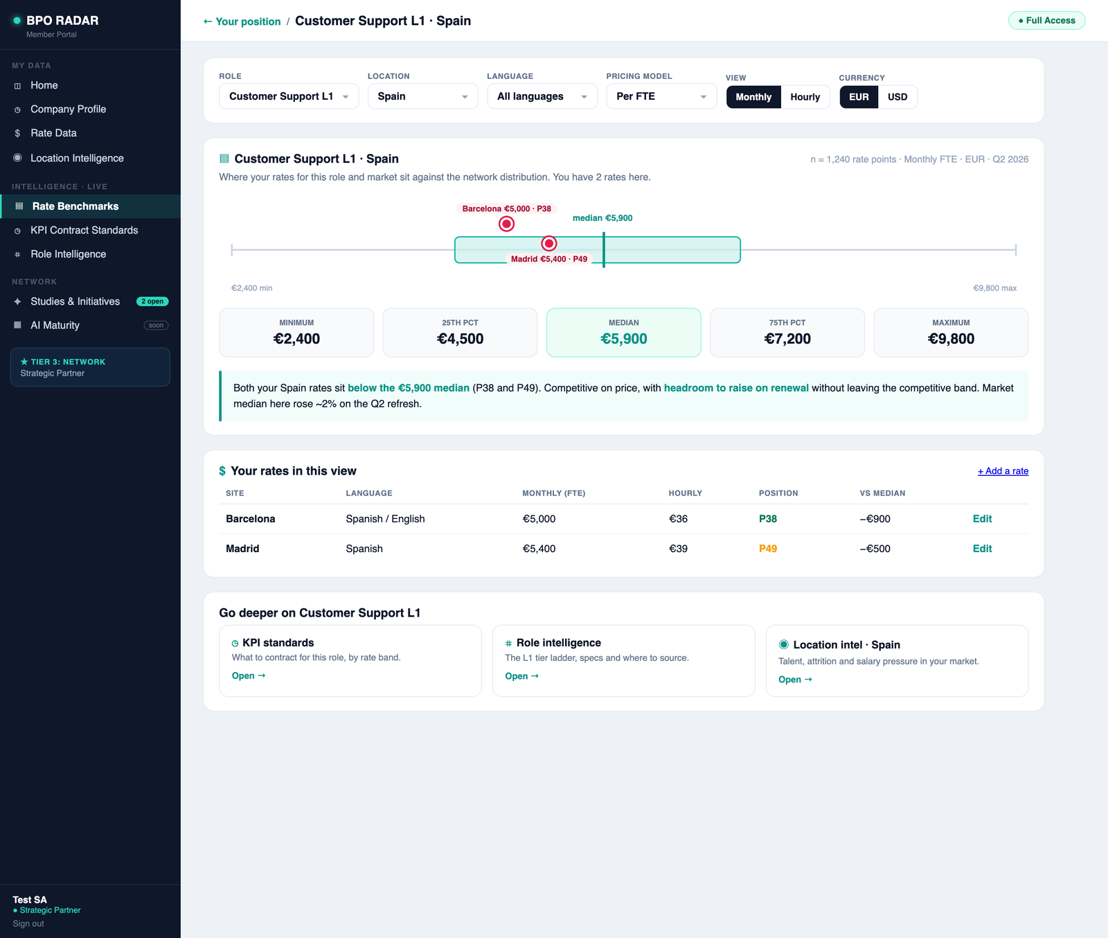1108x938 pixels.
Task: Go back to Your position
Action: 242,21
